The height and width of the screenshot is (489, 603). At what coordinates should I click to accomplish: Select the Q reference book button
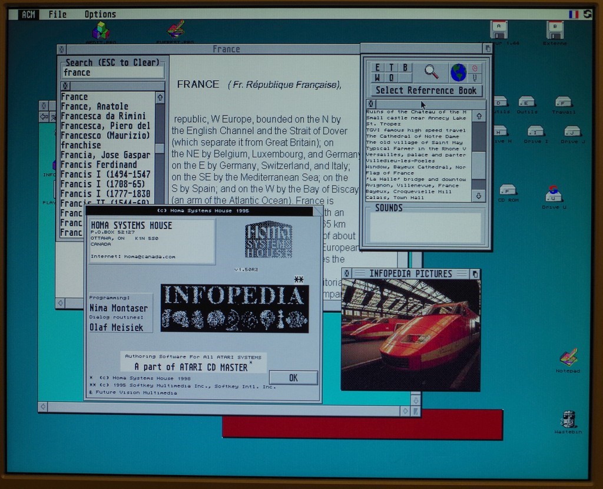(392, 78)
